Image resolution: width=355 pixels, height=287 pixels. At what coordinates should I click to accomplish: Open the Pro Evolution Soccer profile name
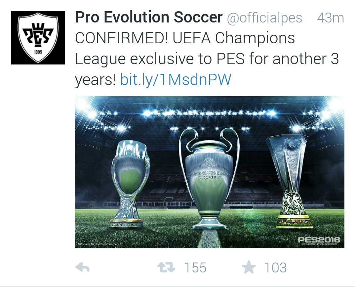149,18
